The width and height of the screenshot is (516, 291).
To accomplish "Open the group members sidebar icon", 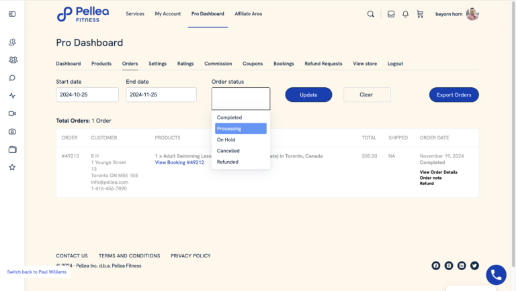I will 13,60.
